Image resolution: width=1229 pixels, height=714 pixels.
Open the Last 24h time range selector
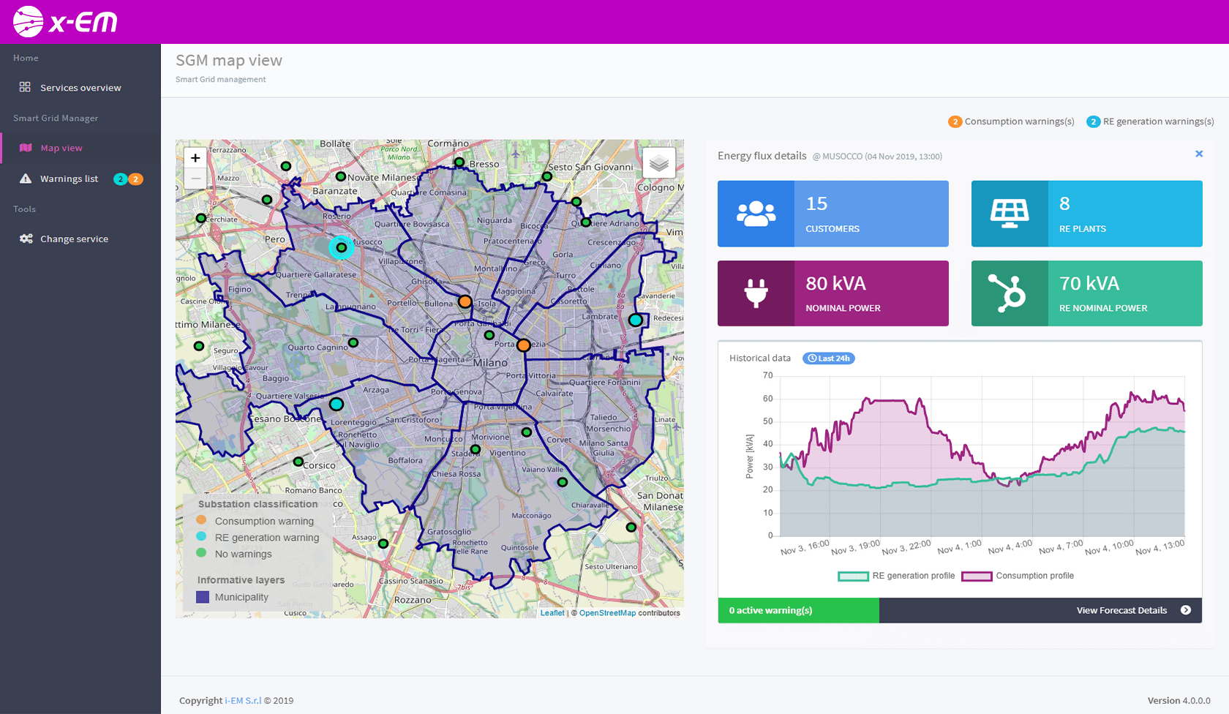tap(829, 358)
